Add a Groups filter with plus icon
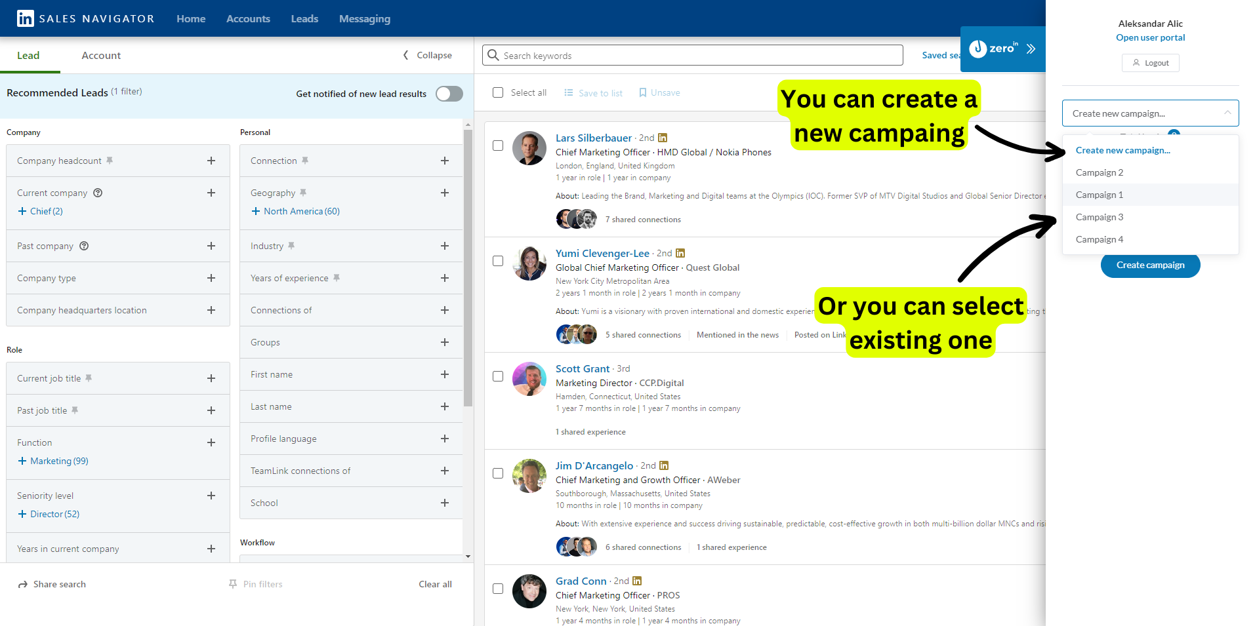Image resolution: width=1255 pixels, height=626 pixels. coord(445,342)
